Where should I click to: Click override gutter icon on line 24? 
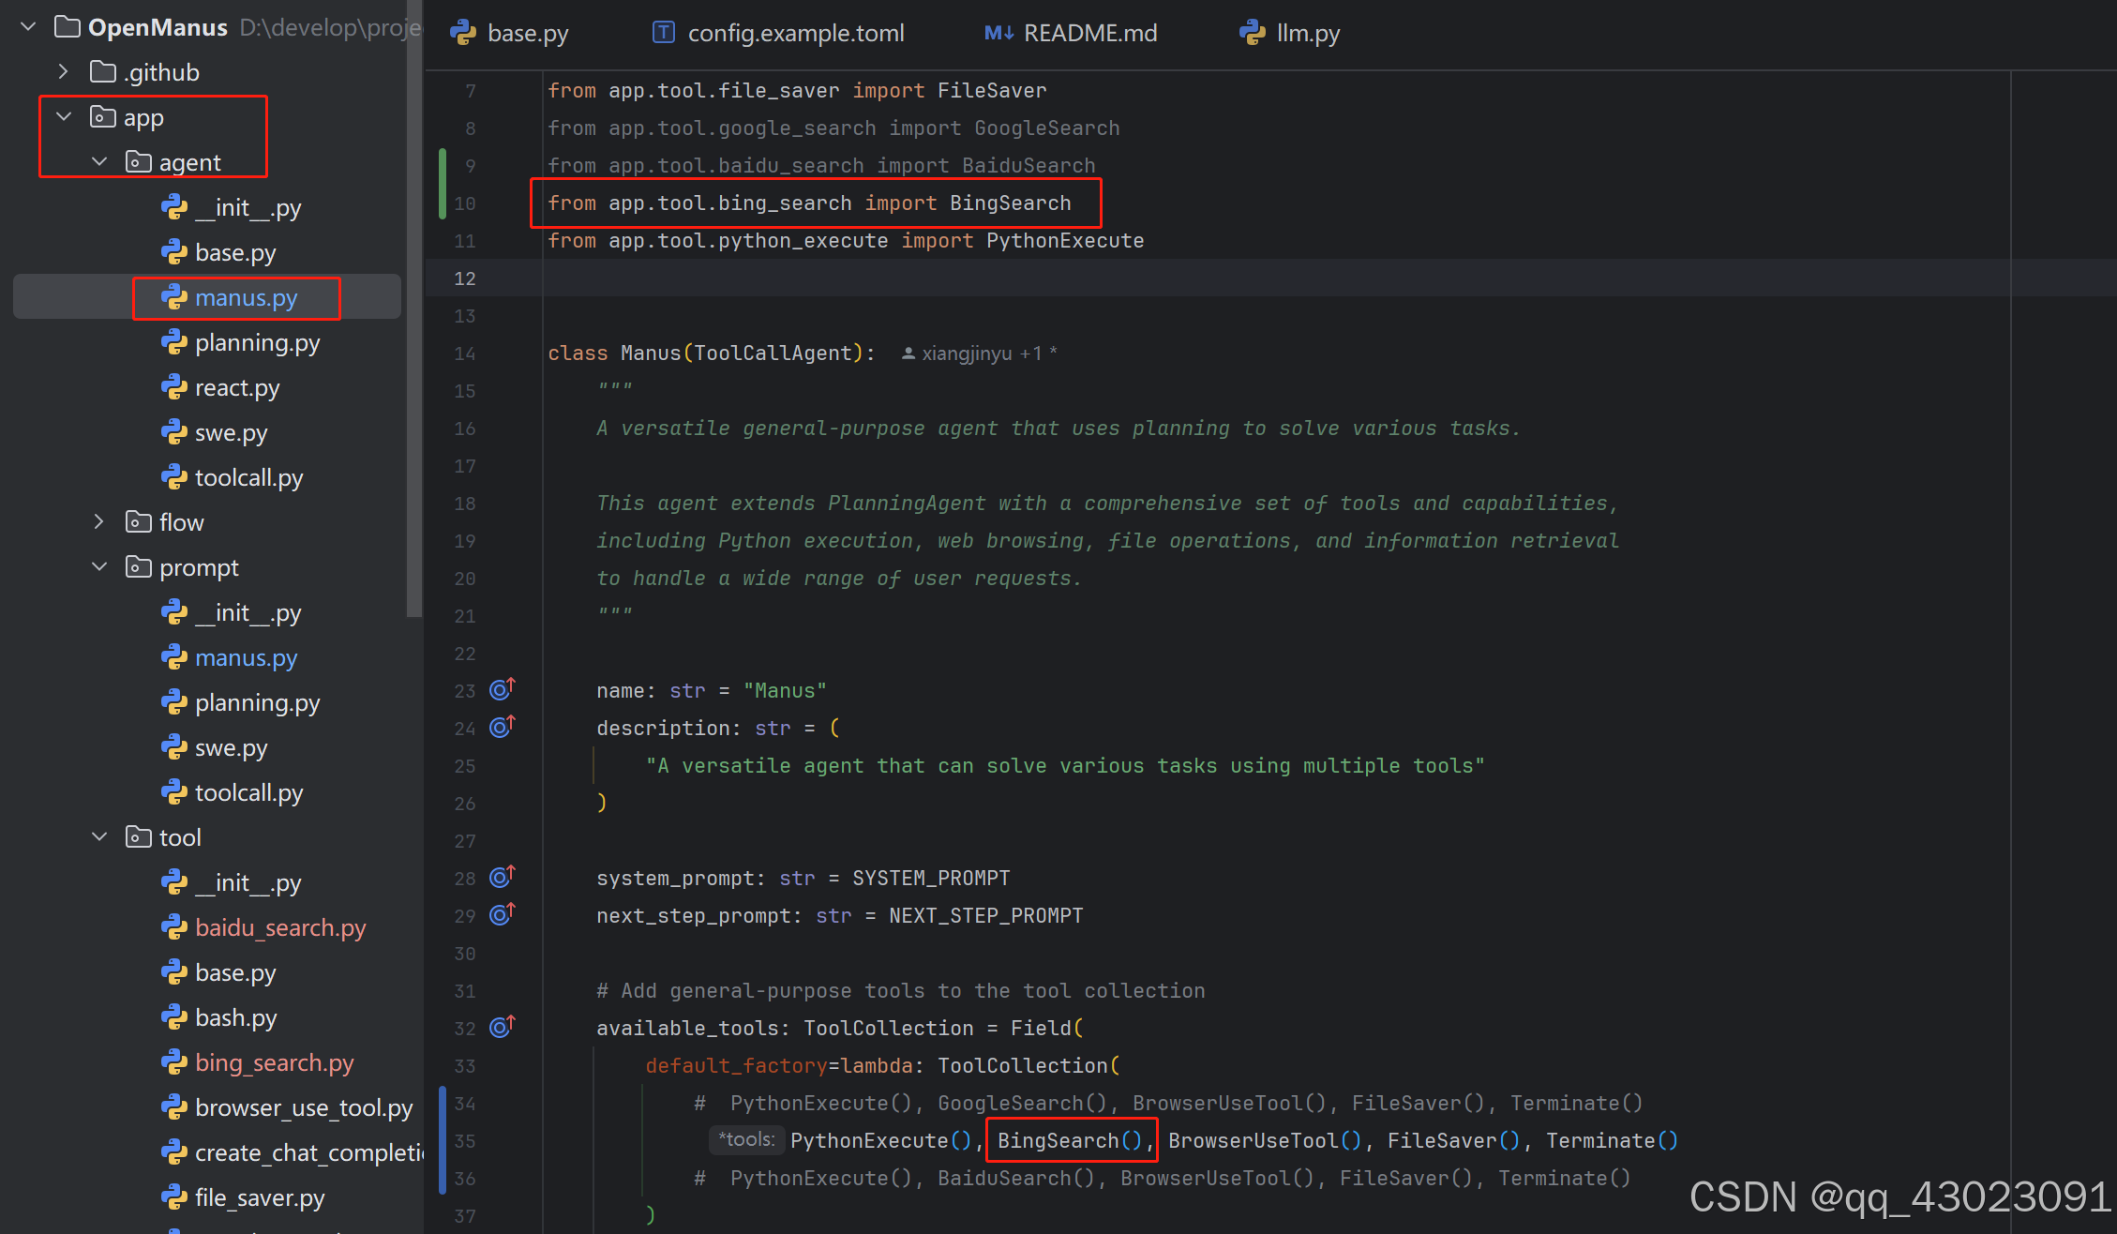(x=502, y=728)
